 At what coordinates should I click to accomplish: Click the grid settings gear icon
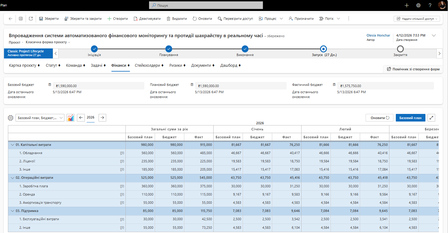click(x=11, y=118)
